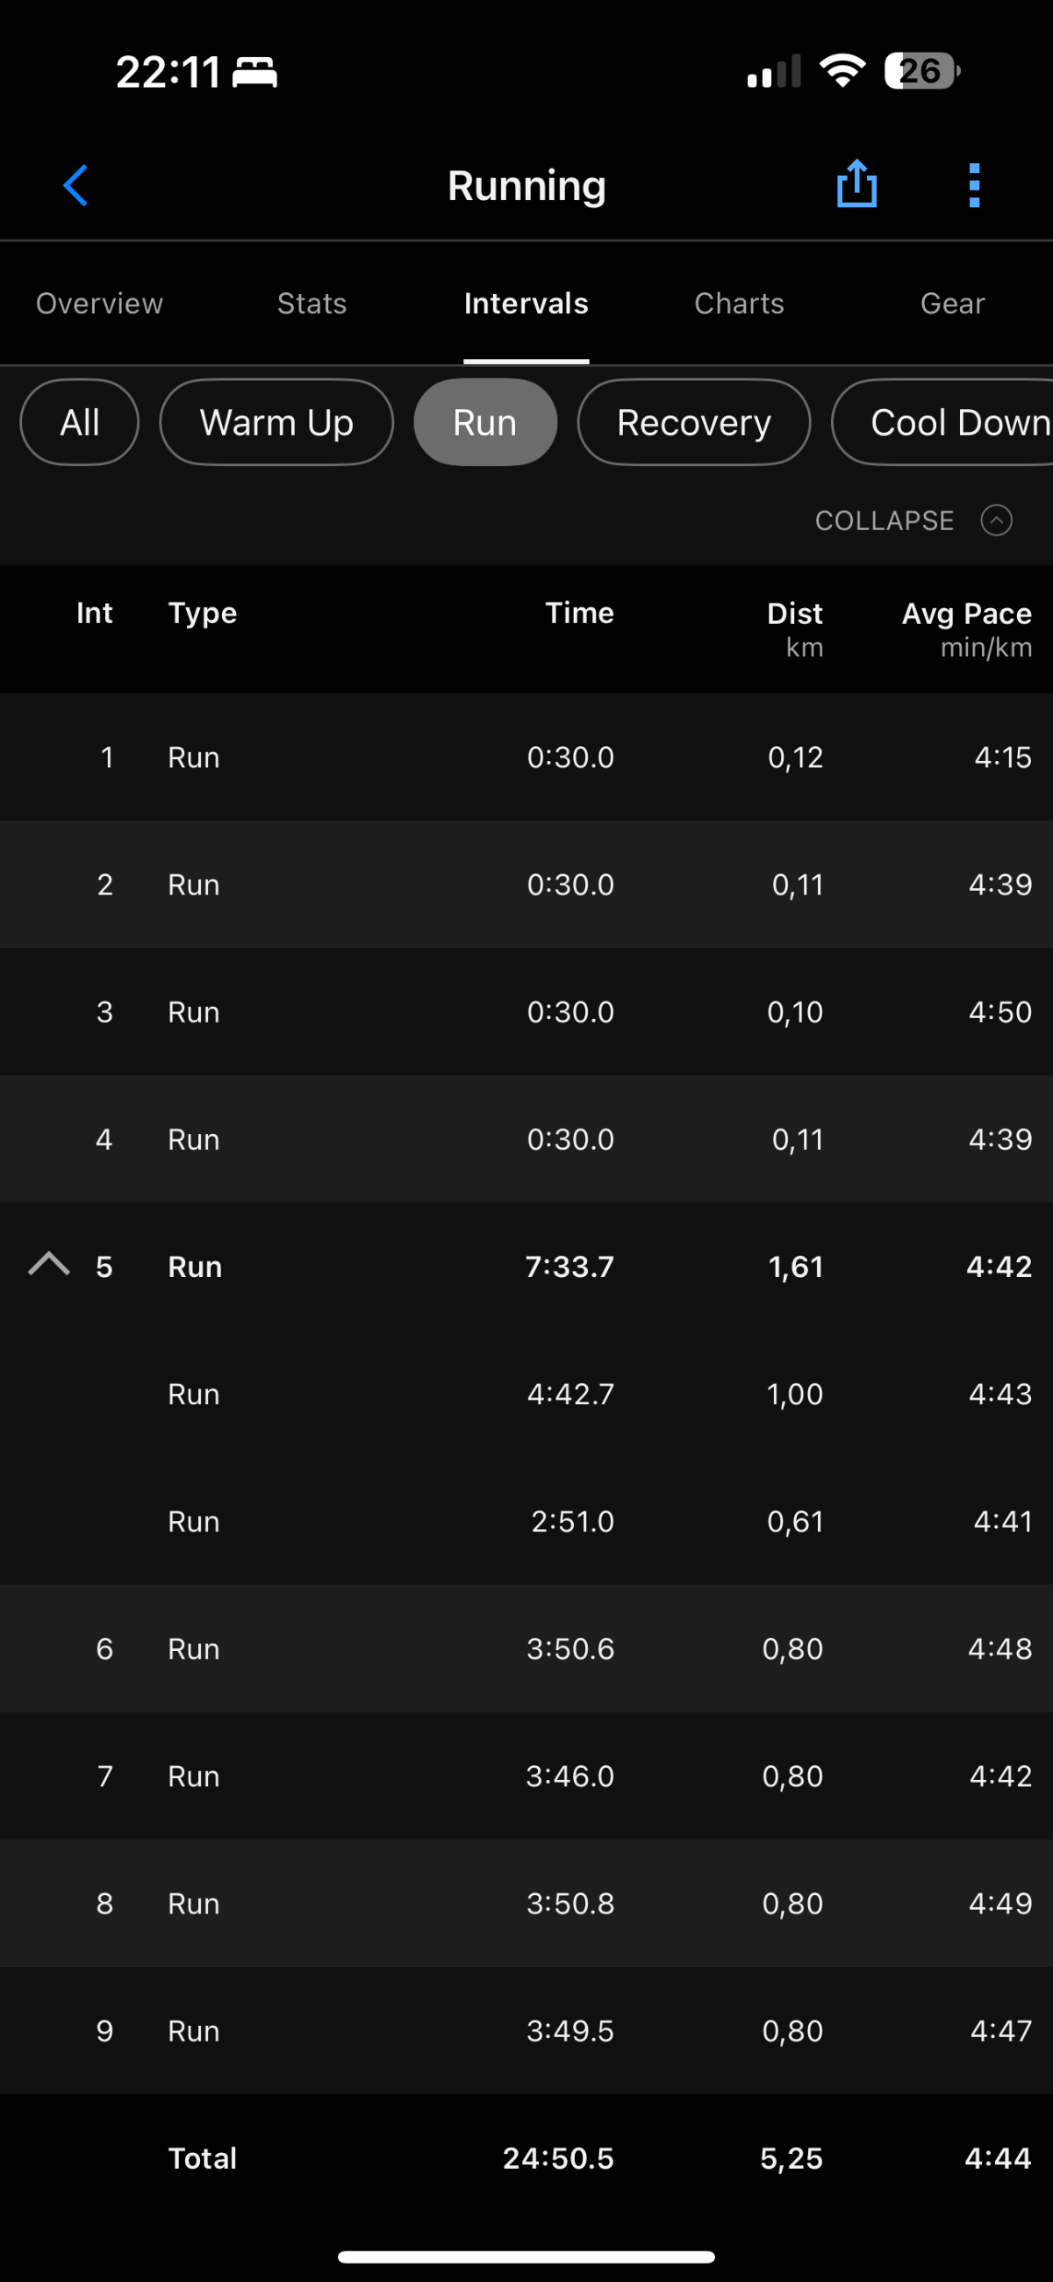Tap the sleep focus bed icon

(x=255, y=72)
